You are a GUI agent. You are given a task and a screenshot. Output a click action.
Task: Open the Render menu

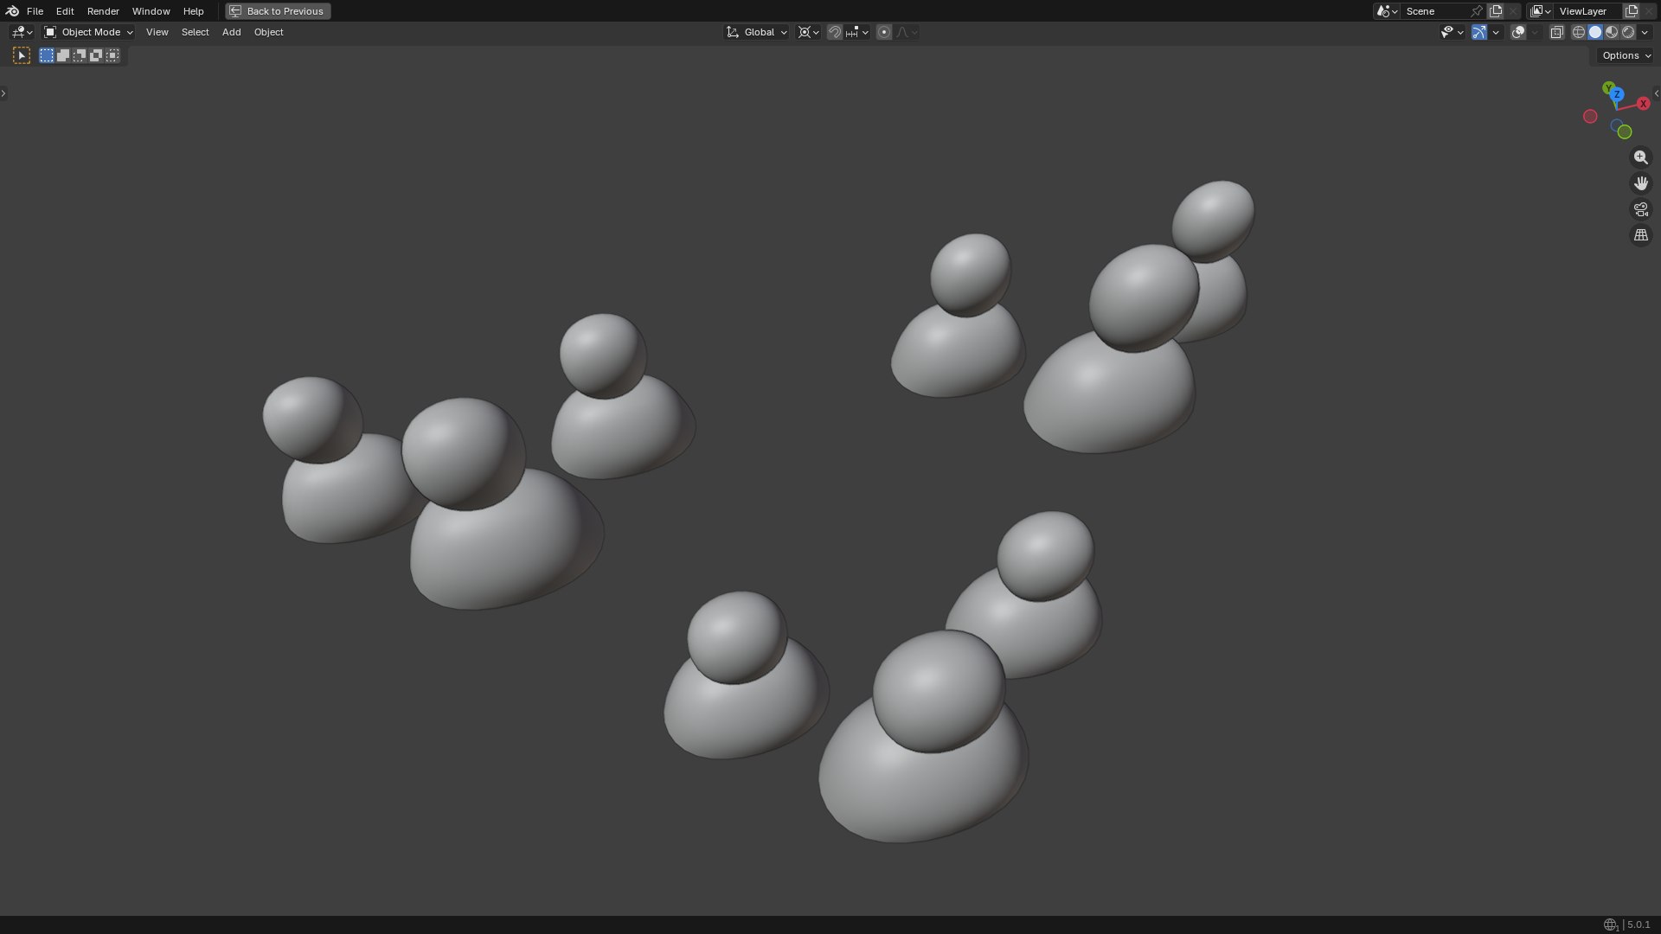tap(103, 11)
